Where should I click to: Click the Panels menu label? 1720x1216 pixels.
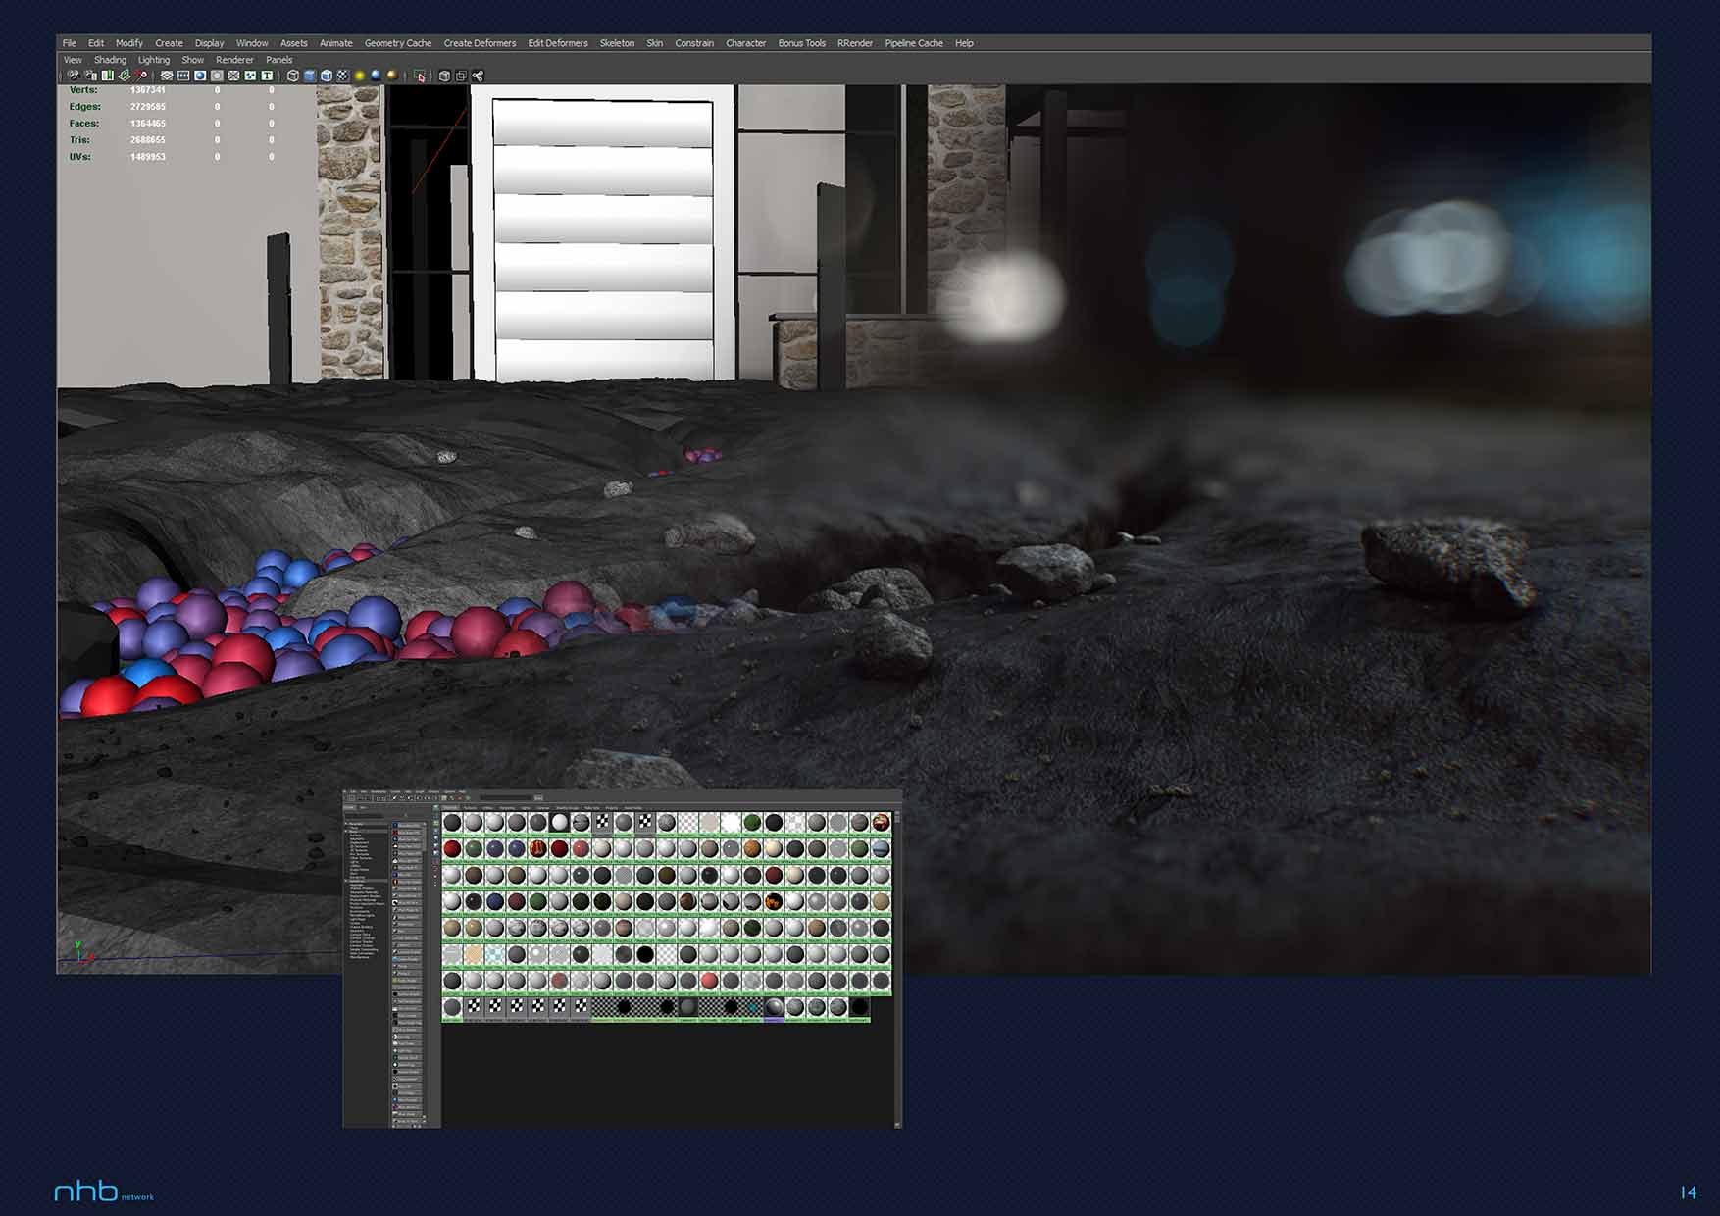(x=278, y=60)
